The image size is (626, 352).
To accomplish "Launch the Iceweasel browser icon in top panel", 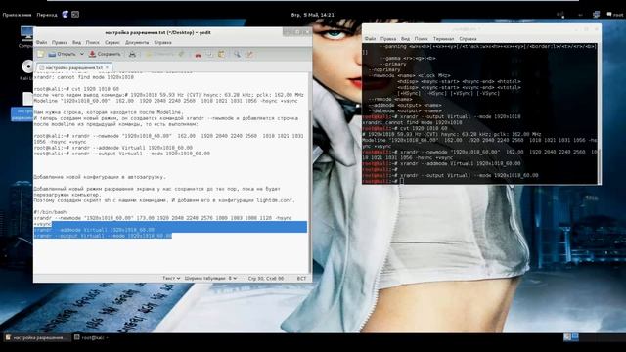I will click(x=66, y=15).
